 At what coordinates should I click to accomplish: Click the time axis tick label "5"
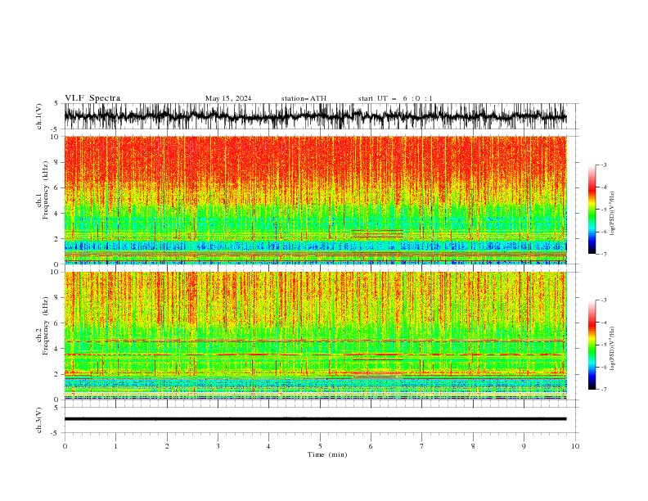coord(320,446)
